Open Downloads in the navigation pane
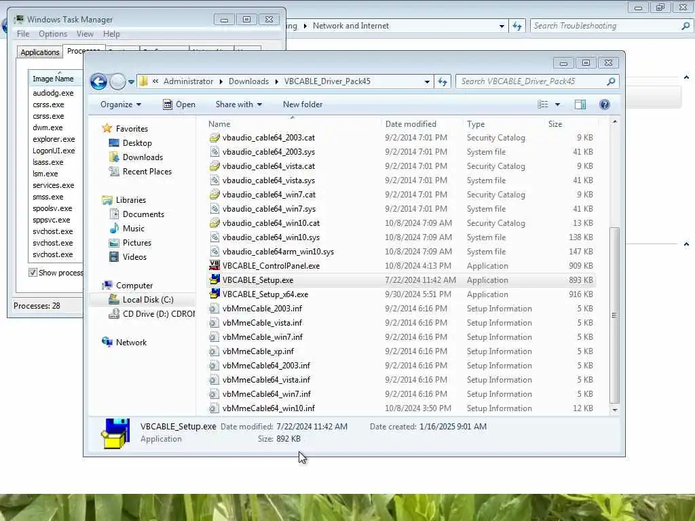Viewport: 695px width, 521px height. [143, 157]
